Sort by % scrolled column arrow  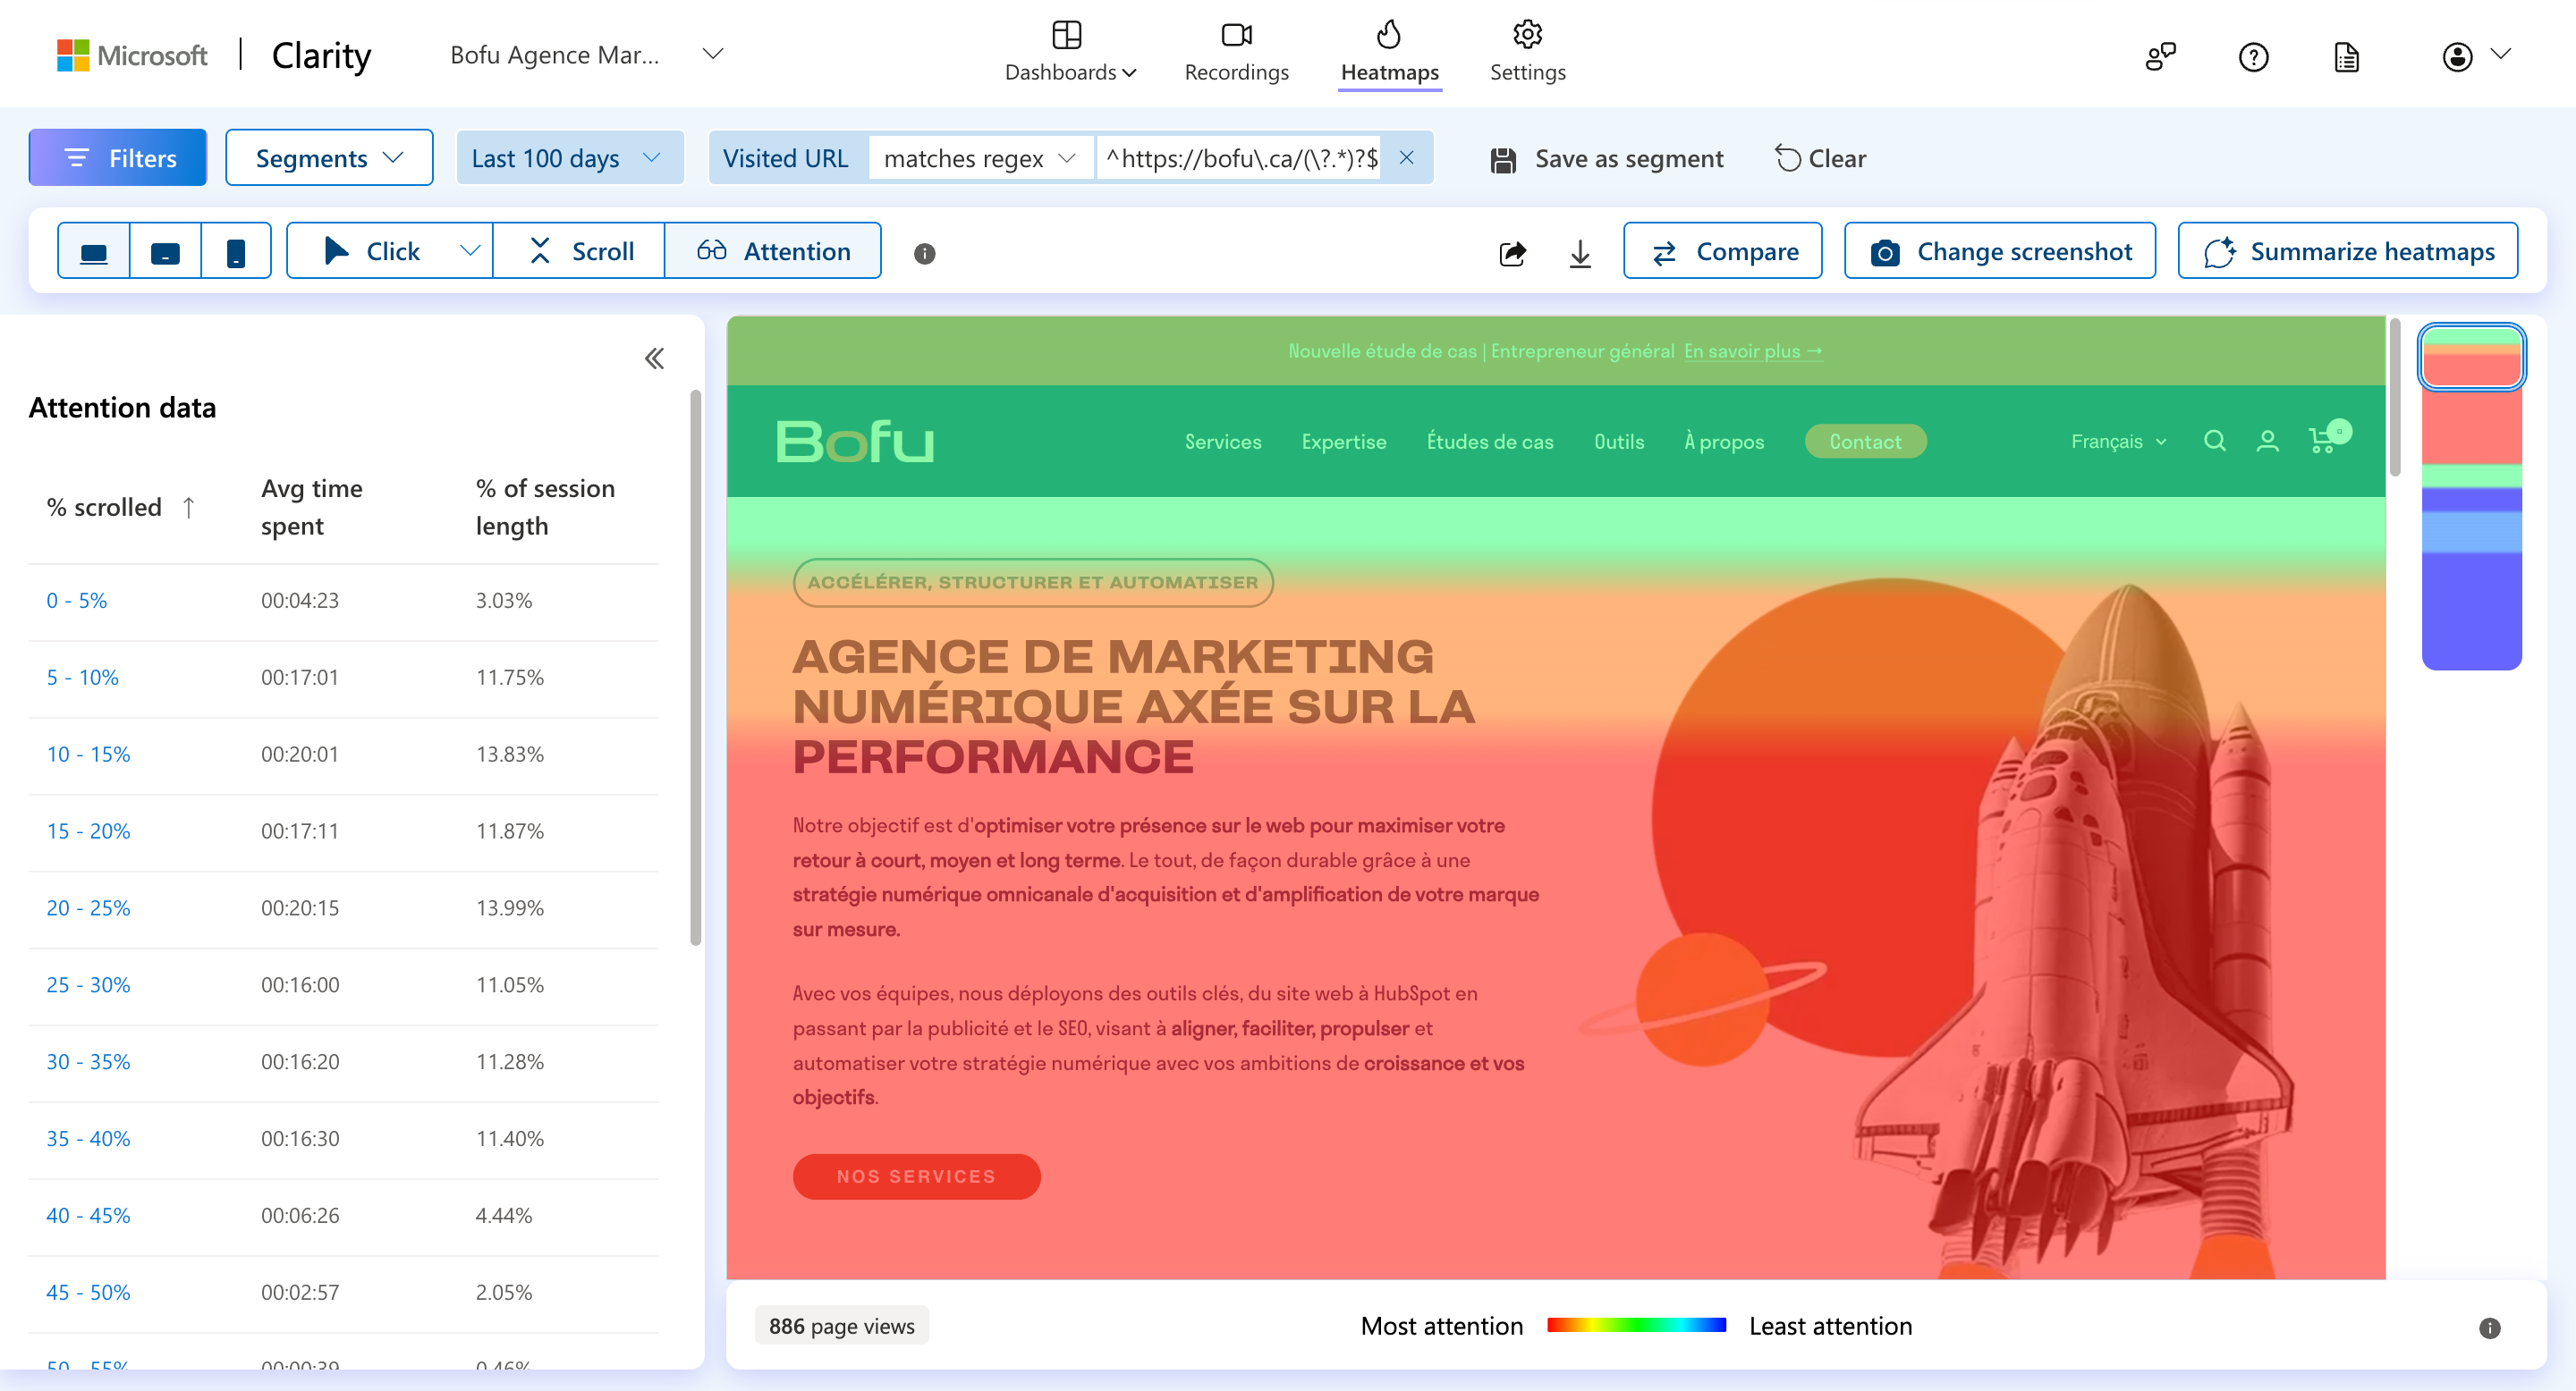click(x=189, y=508)
